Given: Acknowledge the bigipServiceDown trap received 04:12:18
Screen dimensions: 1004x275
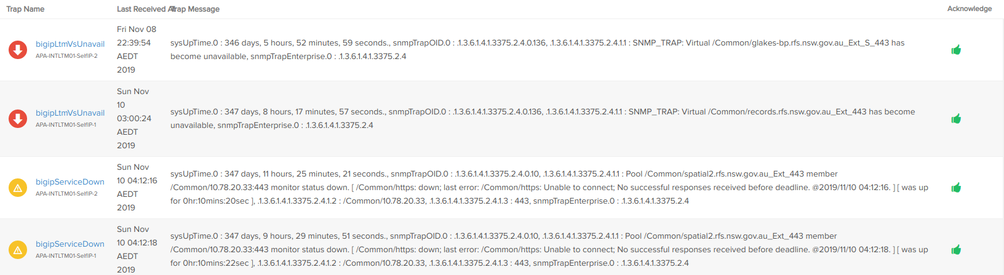Looking at the screenshot, I should (x=956, y=250).
